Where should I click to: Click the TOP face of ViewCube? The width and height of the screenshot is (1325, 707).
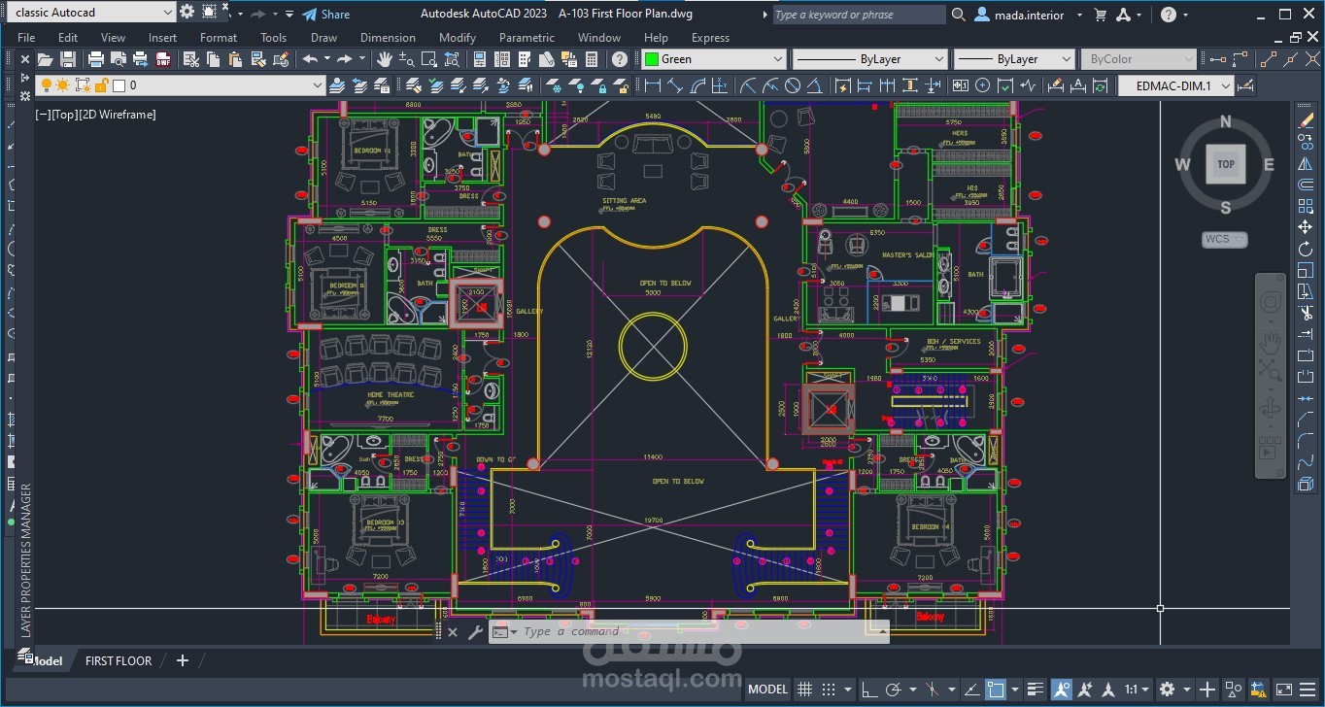pyautogui.click(x=1226, y=164)
